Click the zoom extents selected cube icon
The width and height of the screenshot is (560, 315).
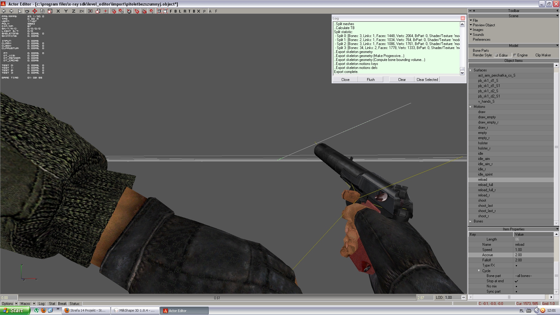[x=165, y=11]
